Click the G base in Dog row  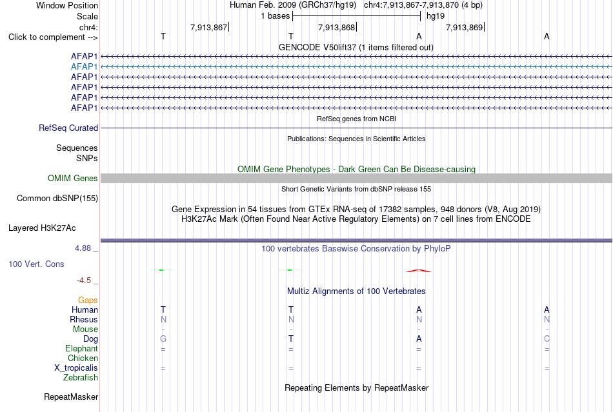[163, 339]
